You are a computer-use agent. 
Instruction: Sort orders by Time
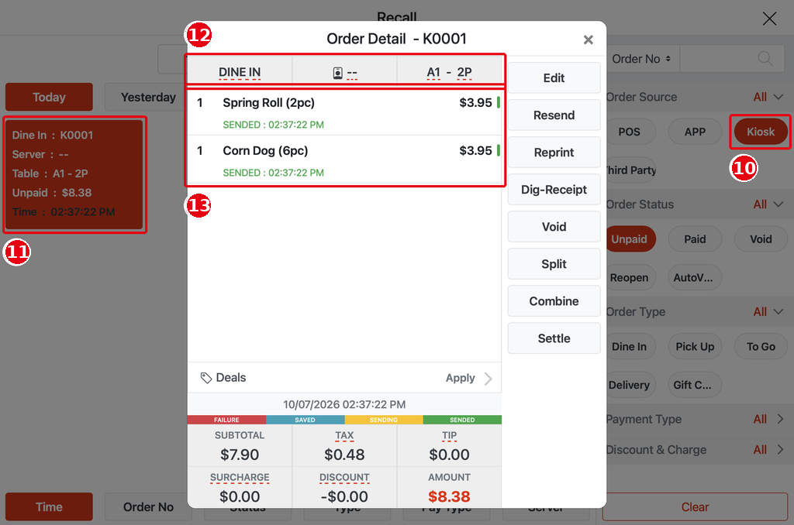pyautogui.click(x=49, y=506)
